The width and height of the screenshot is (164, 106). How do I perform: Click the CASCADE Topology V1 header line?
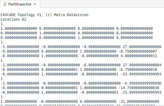[x=44, y=15]
